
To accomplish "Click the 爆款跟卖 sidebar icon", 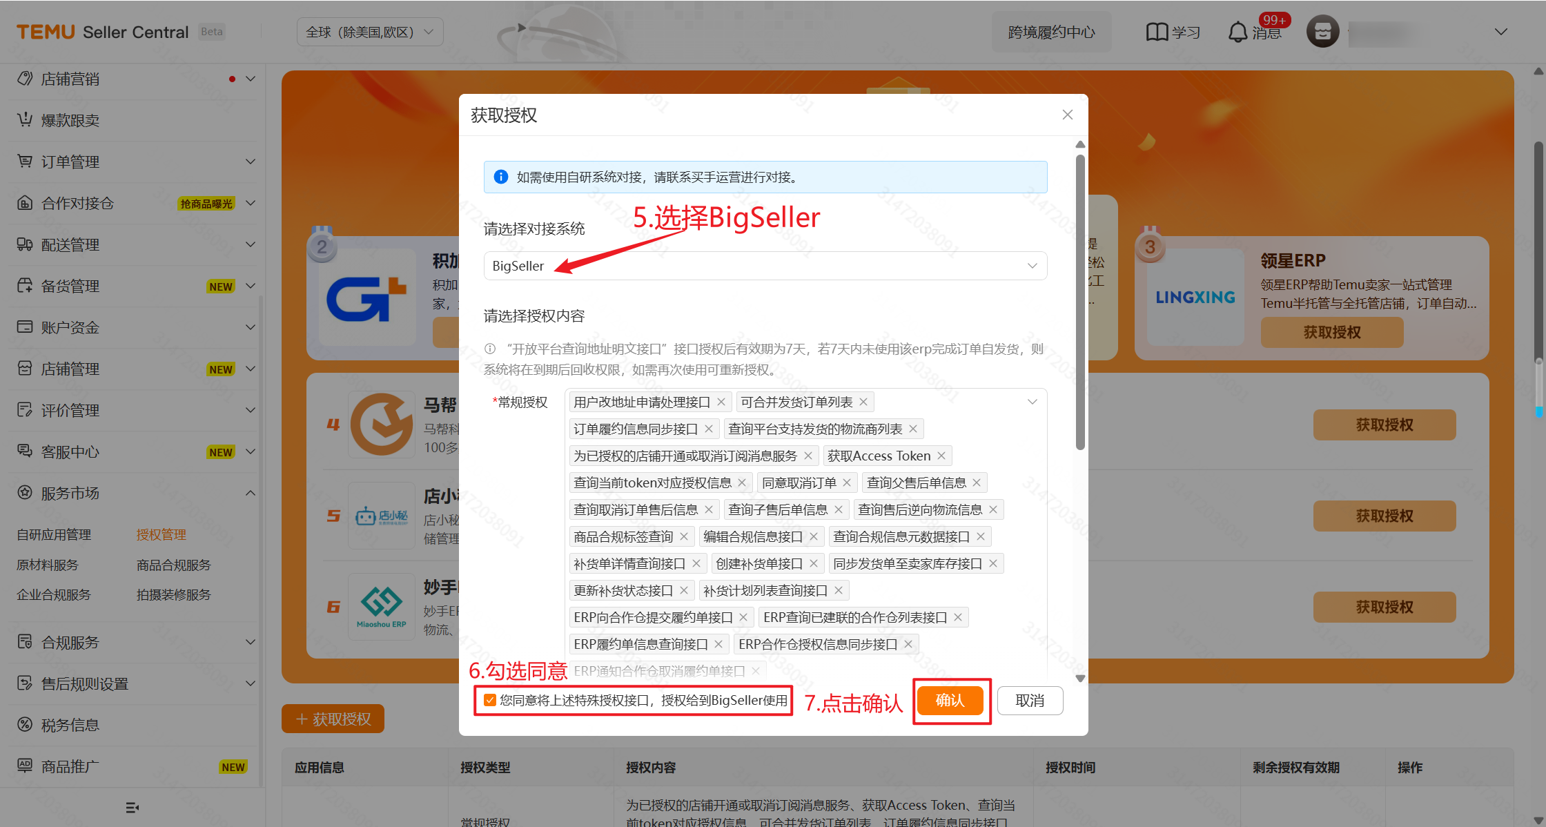I will 25,120.
